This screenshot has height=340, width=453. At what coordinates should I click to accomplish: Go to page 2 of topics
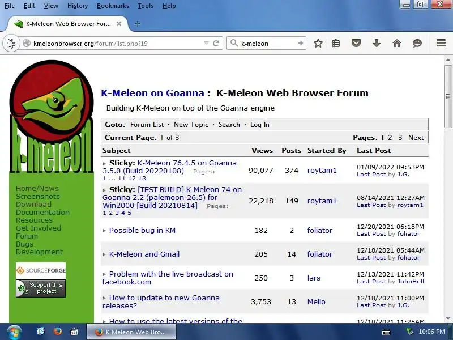pyautogui.click(x=390, y=138)
